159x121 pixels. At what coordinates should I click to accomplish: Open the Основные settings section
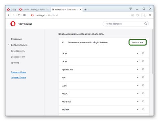click(x=16, y=39)
